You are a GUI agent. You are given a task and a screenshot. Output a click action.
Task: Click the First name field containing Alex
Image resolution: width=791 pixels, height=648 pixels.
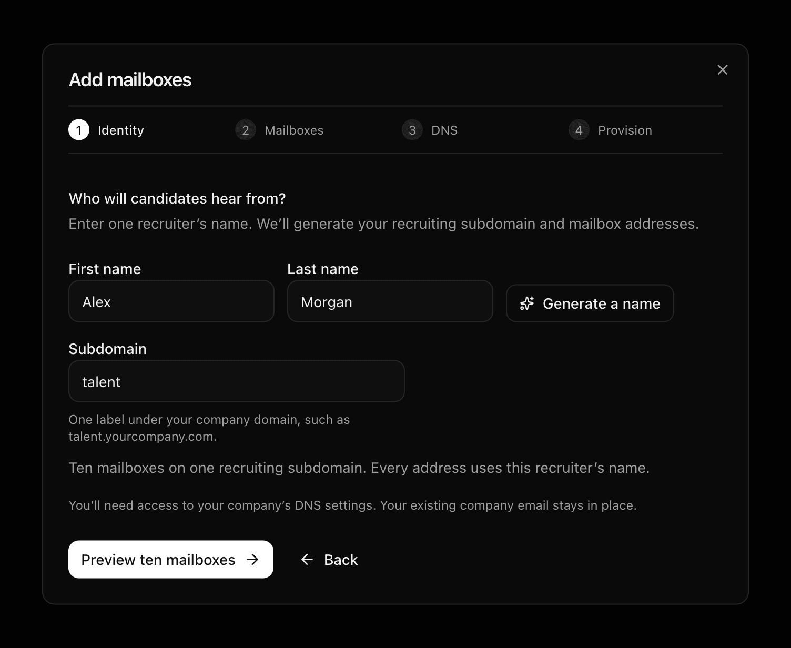171,301
